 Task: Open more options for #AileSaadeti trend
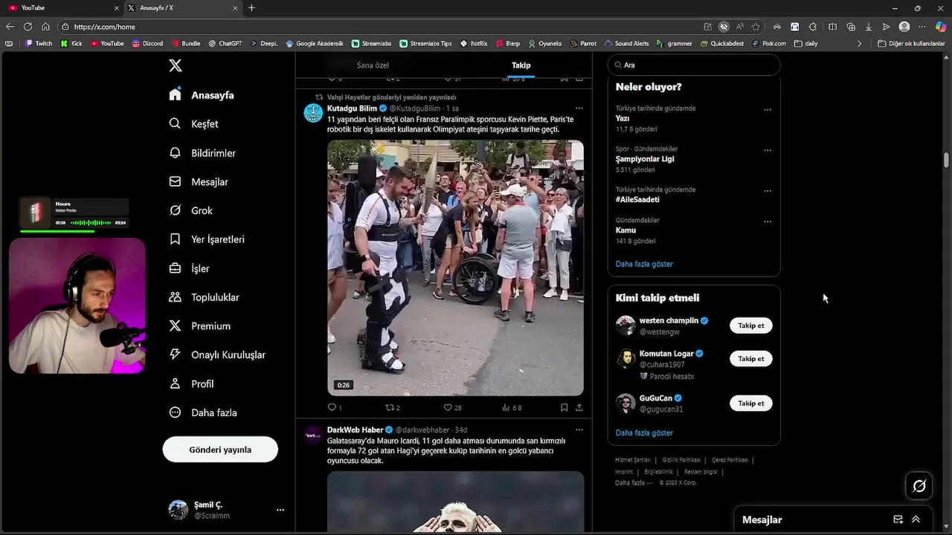pos(768,191)
